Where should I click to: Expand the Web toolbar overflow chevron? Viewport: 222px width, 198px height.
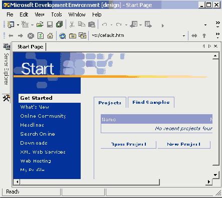[x=217, y=35]
